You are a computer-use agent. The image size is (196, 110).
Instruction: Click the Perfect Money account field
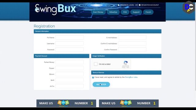(x=70, y=62)
